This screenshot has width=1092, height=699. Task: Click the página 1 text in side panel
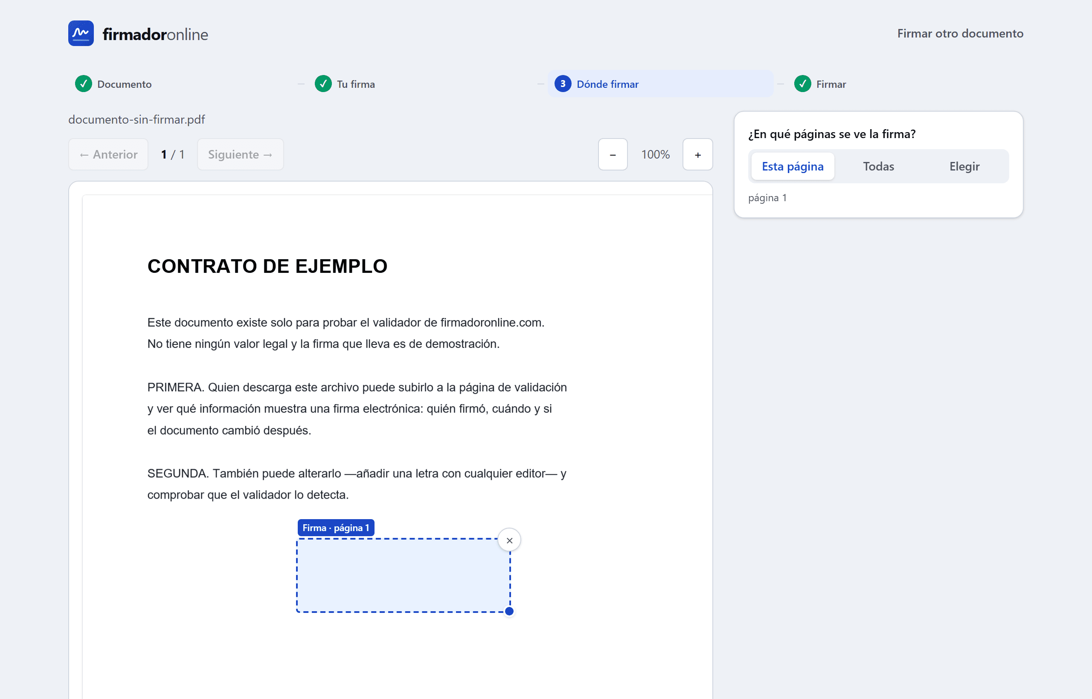pos(767,198)
